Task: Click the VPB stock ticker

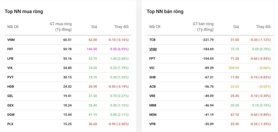Action: point(152,124)
